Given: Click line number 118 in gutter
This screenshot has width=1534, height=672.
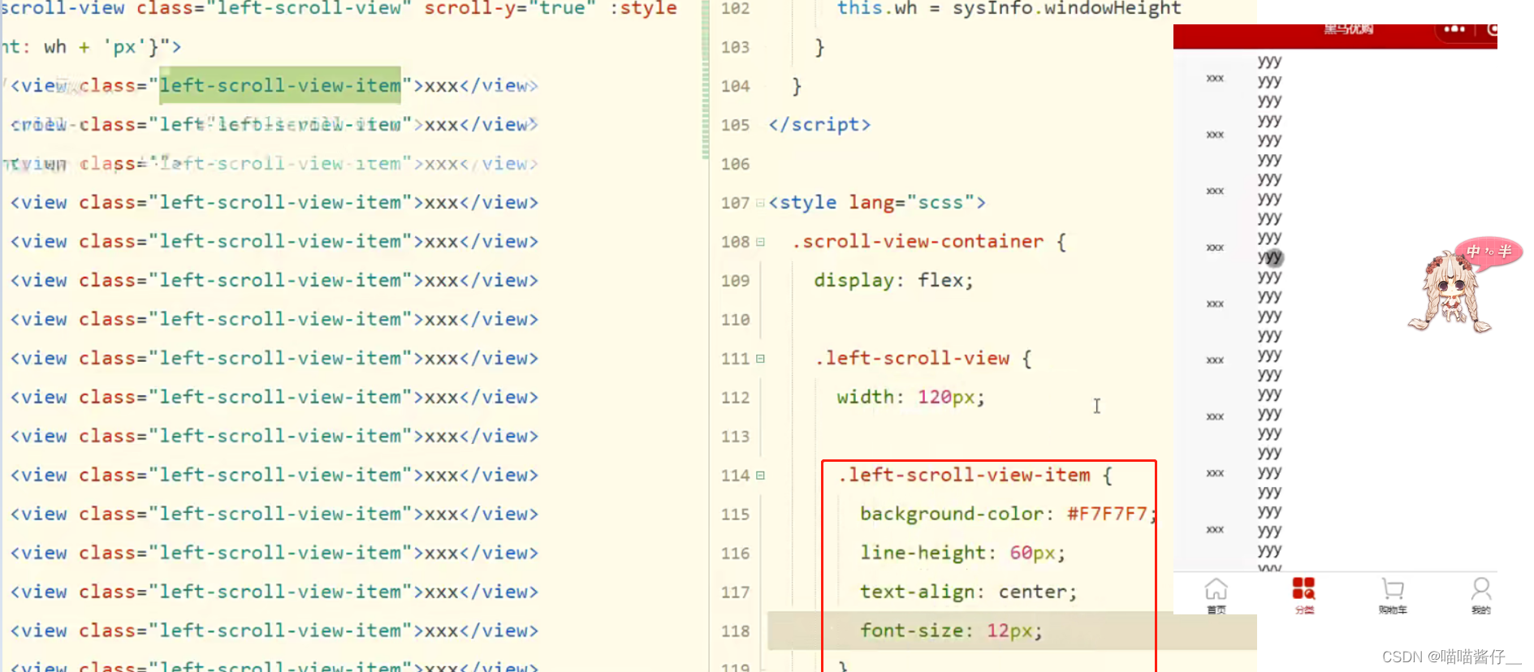Looking at the screenshot, I should tap(736, 631).
